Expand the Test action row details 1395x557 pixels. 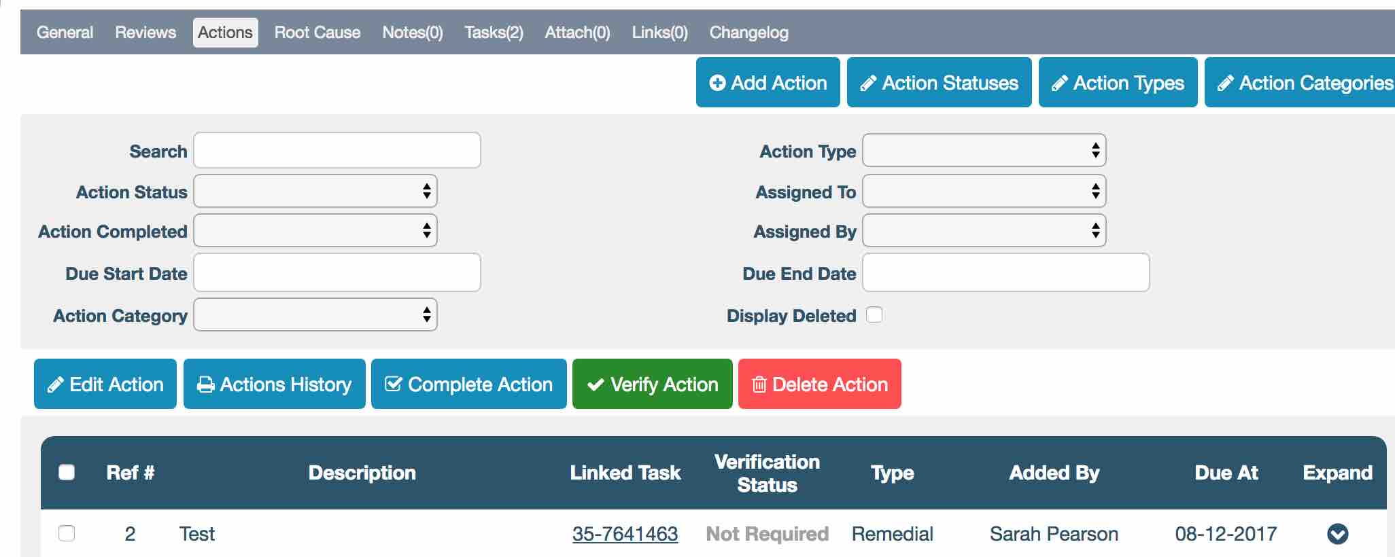click(1337, 534)
